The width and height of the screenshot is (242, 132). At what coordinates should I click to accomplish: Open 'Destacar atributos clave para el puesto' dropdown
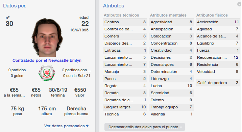click(x=145, y=127)
